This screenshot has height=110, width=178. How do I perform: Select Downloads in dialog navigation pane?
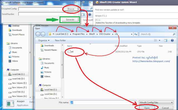point(47,46)
